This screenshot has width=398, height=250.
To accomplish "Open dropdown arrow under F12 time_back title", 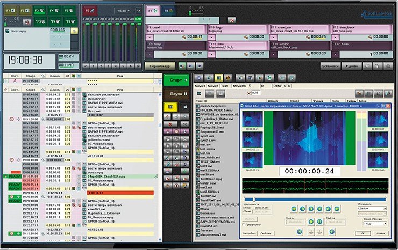I will 335,38.
